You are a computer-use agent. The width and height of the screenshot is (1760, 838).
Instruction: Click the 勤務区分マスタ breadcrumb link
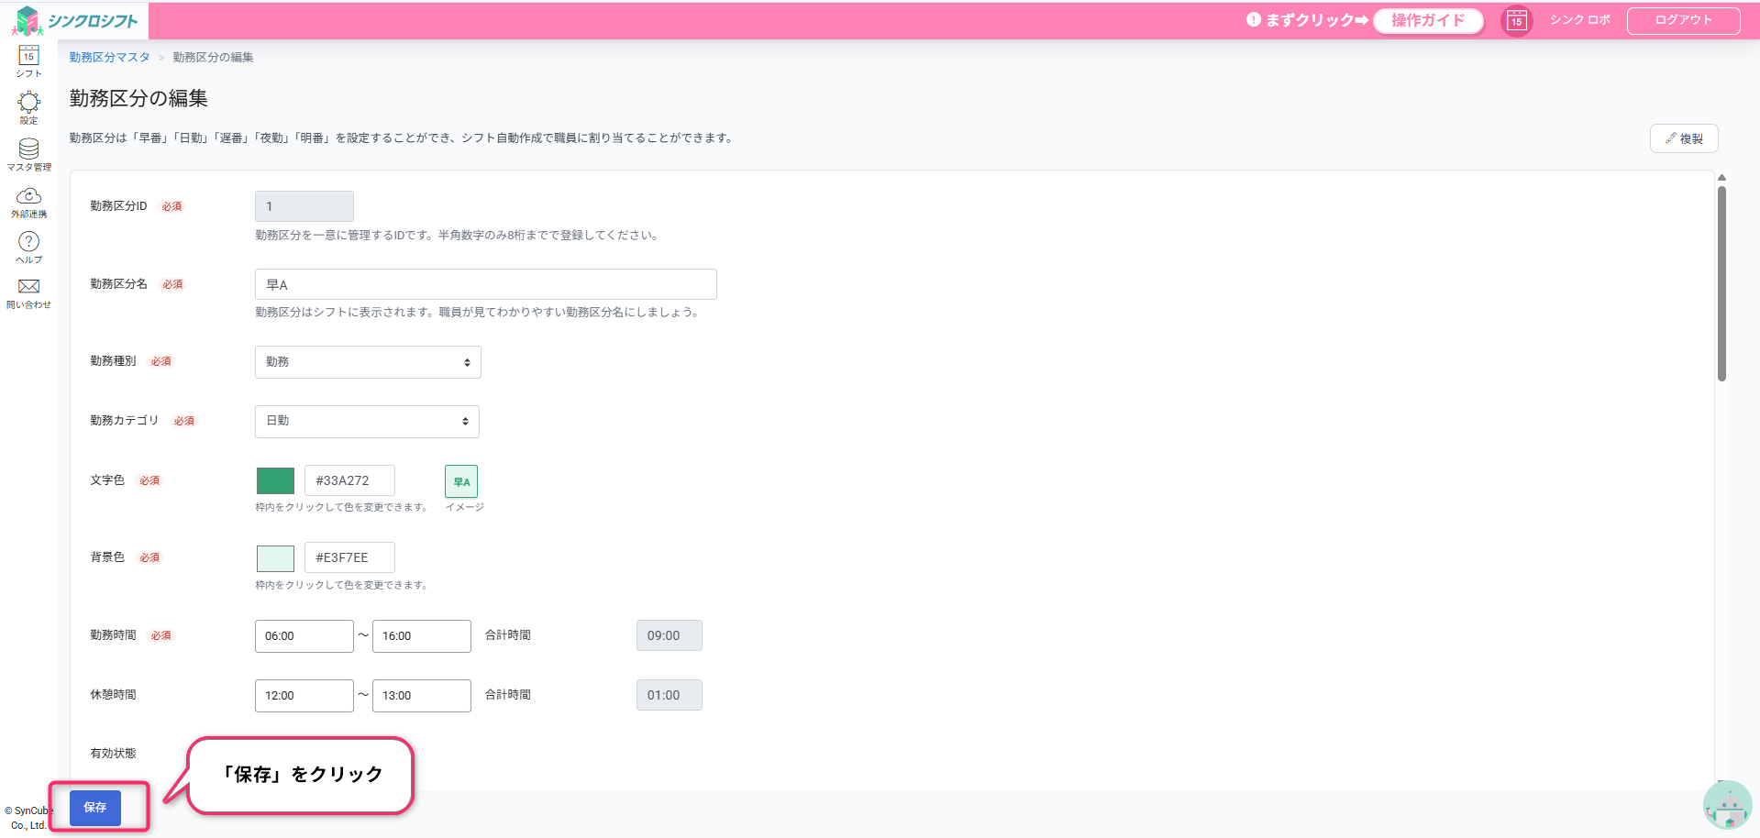109,57
